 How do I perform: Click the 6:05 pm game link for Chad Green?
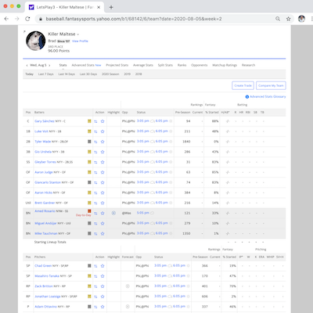[x=179, y=265]
